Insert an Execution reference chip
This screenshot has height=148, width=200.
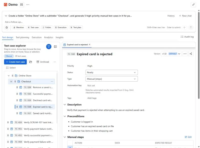coord(61,27)
